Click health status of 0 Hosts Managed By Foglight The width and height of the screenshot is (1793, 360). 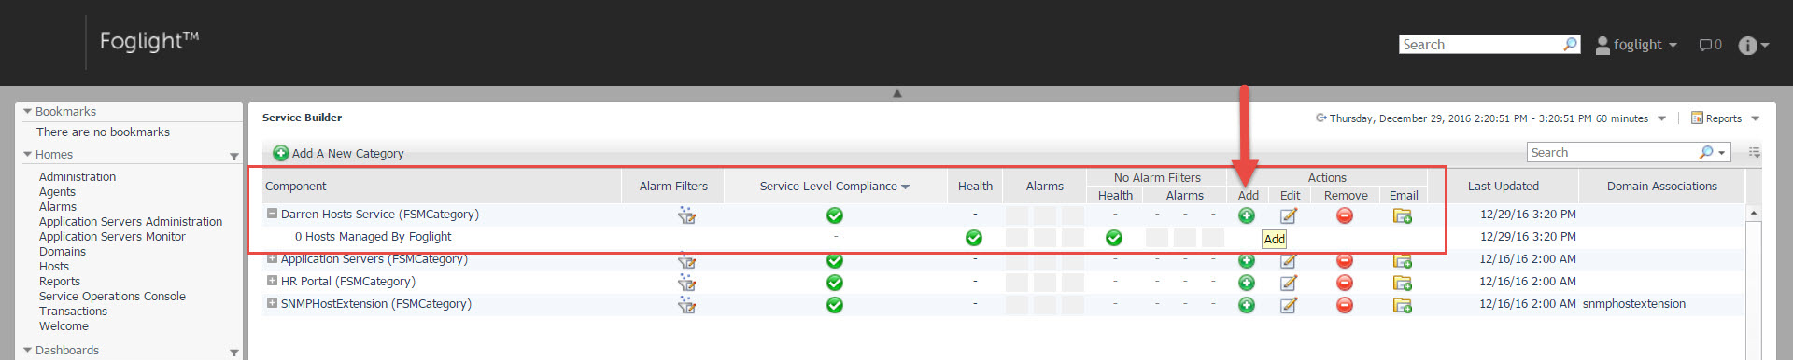[x=974, y=238]
